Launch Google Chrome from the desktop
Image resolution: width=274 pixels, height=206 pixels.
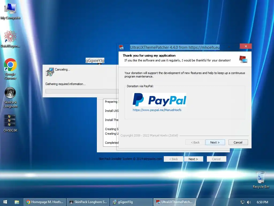(10, 69)
